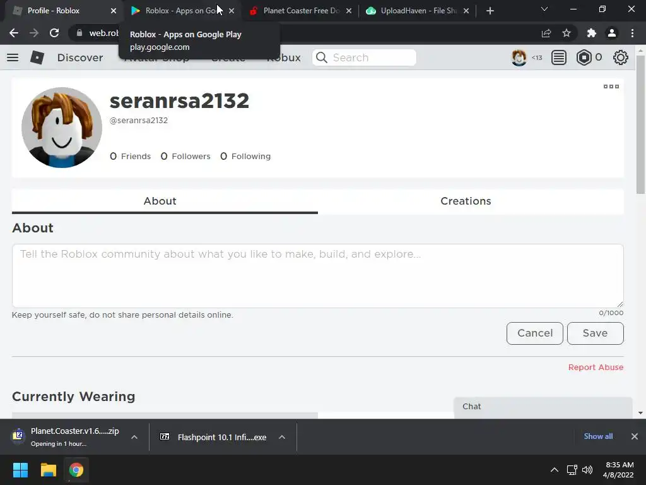The image size is (646, 485).
Task: Switch to the Roblox - Apps on Google Play tab
Action: pyautogui.click(x=181, y=11)
